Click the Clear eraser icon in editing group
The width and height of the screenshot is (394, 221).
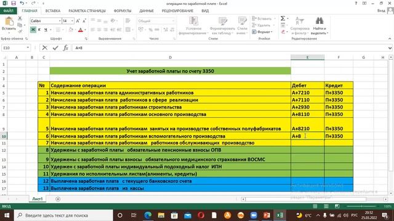[283, 32]
